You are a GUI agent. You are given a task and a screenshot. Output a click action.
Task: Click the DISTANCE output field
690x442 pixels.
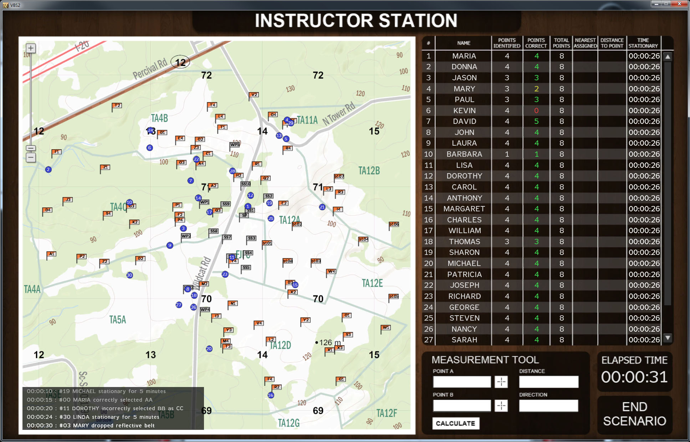click(549, 382)
